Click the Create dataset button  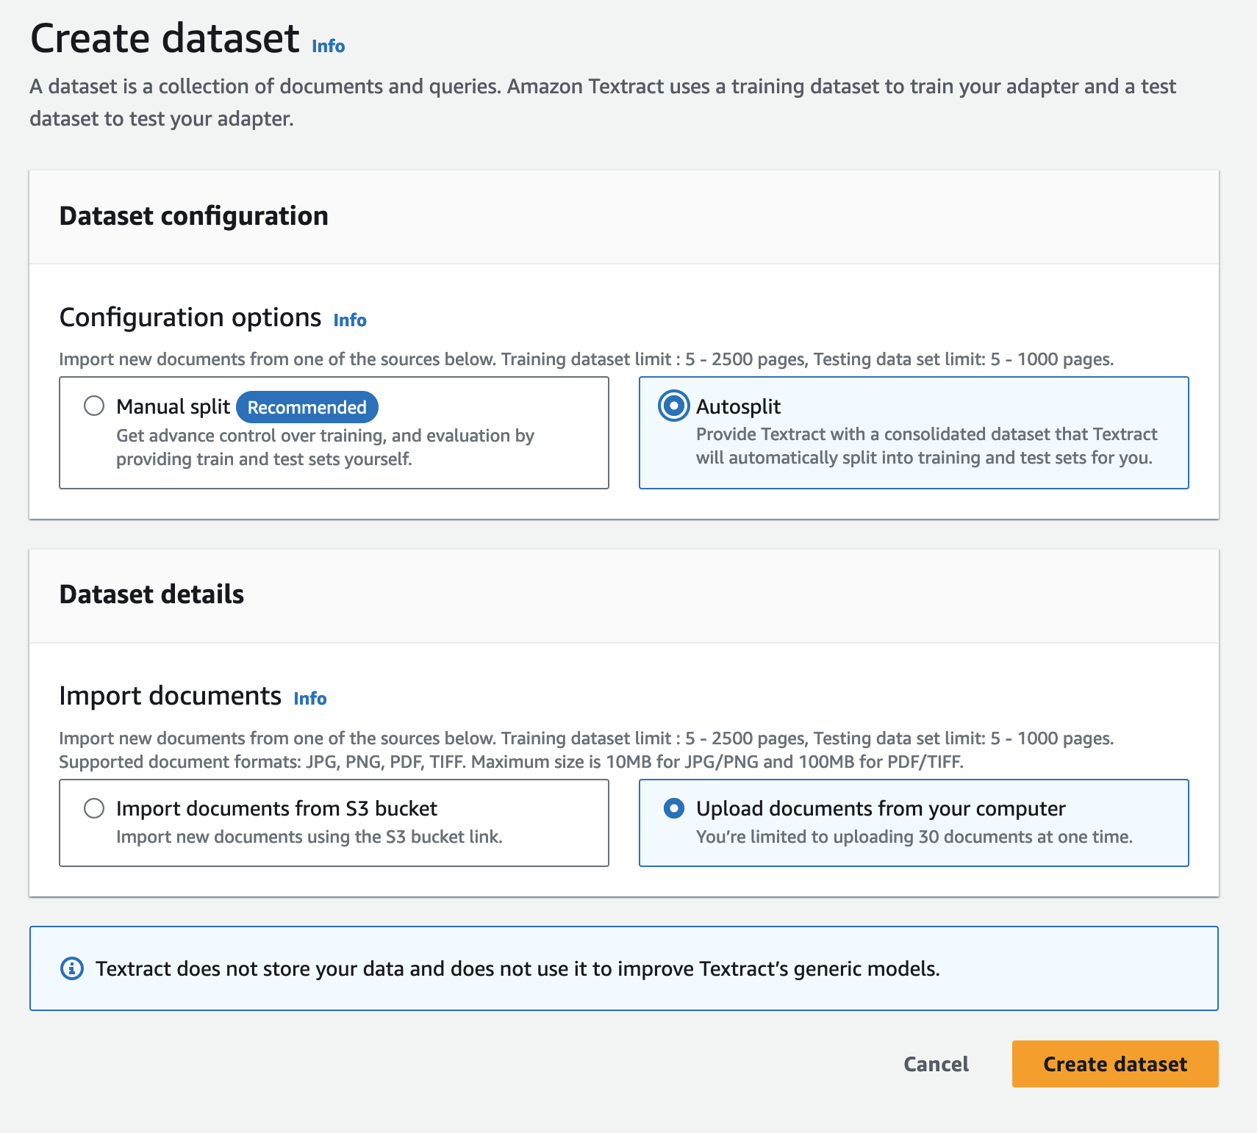1114,1064
